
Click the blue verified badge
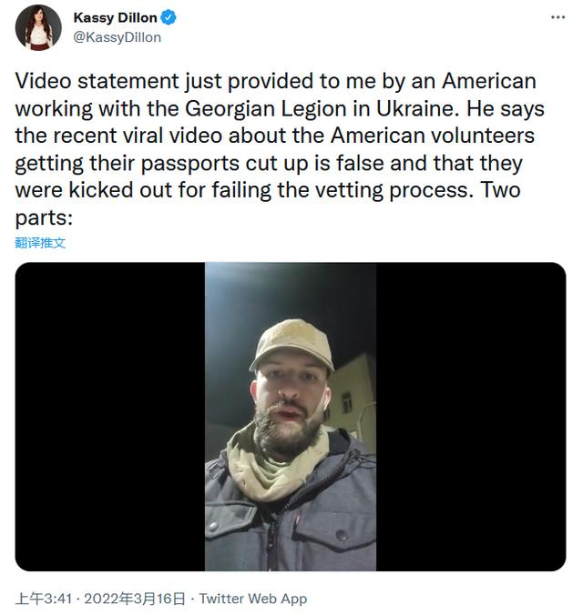pos(168,17)
